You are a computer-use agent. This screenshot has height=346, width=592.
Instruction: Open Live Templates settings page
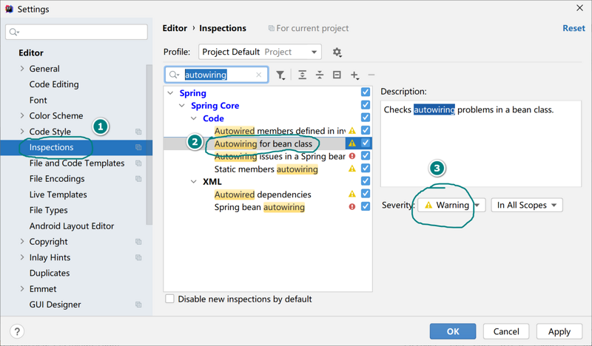pyautogui.click(x=58, y=194)
